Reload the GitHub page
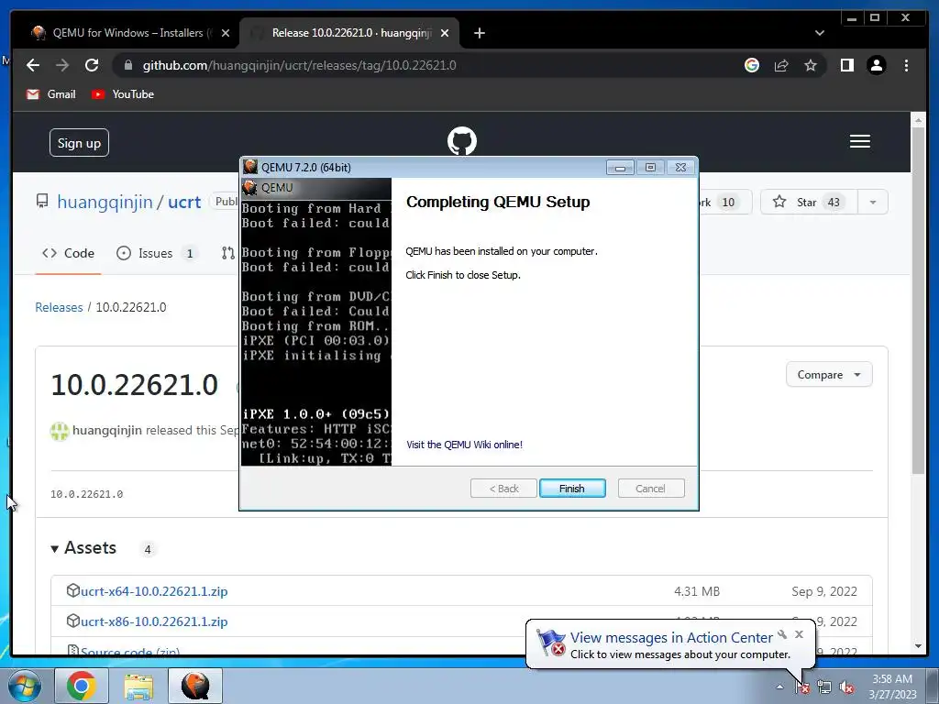The width and height of the screenshot is (939, 704). 92,65
